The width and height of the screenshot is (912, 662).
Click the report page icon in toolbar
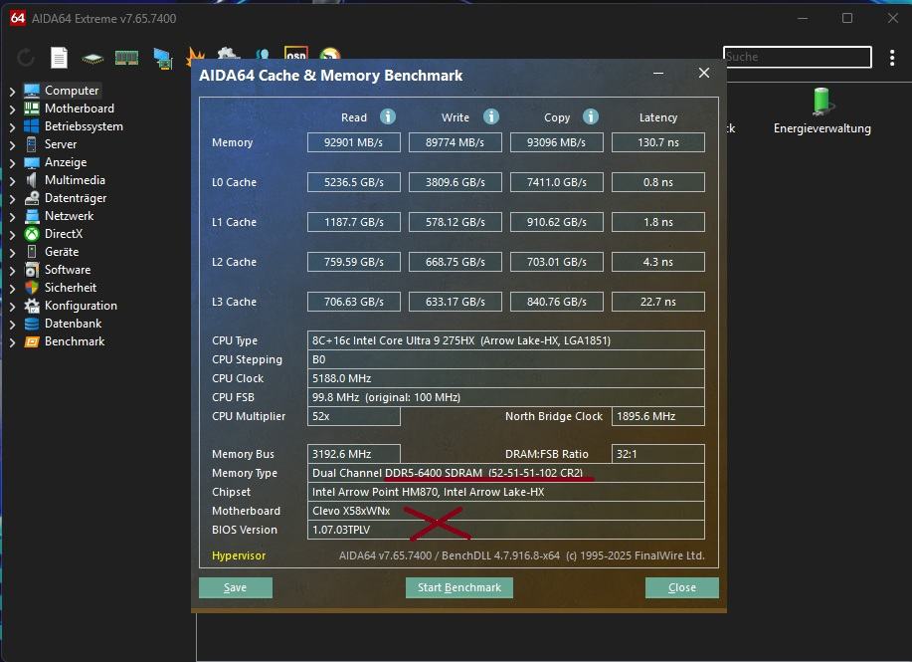coord(60,58)
